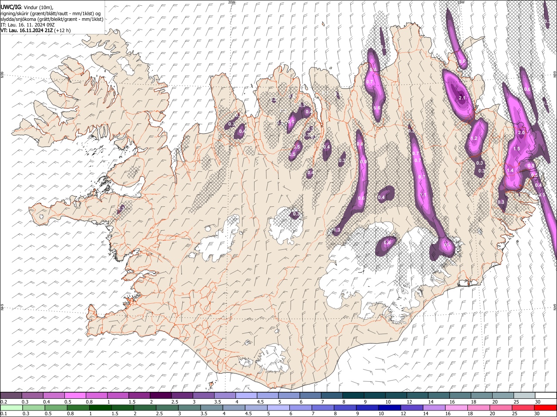The width and height of the screenshot is (557, 417).
Task: Click the UWC/IG title text
Action: click(x=10, y=7)
